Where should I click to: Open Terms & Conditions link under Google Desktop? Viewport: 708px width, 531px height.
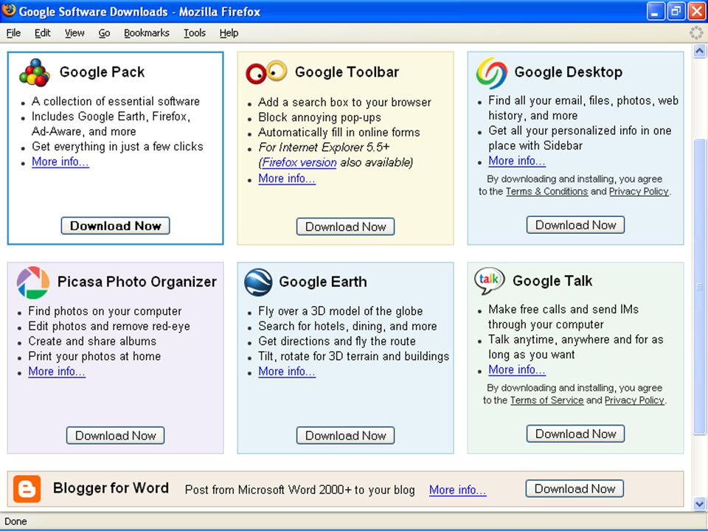click(546, 192)
